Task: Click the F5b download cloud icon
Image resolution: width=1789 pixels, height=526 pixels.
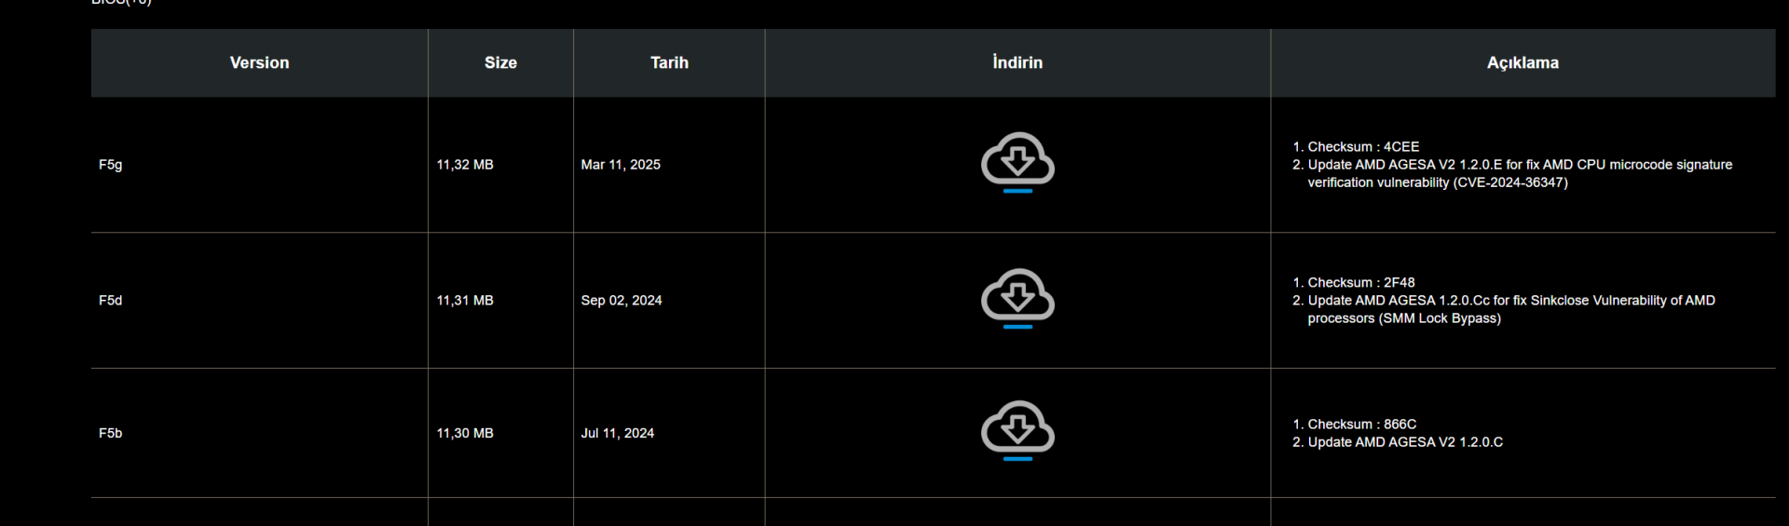Action: pyautogui.click(x=1017, y=429)
